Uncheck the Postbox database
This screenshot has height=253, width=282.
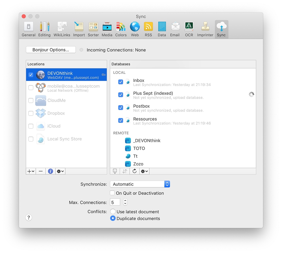pos(120,107)
